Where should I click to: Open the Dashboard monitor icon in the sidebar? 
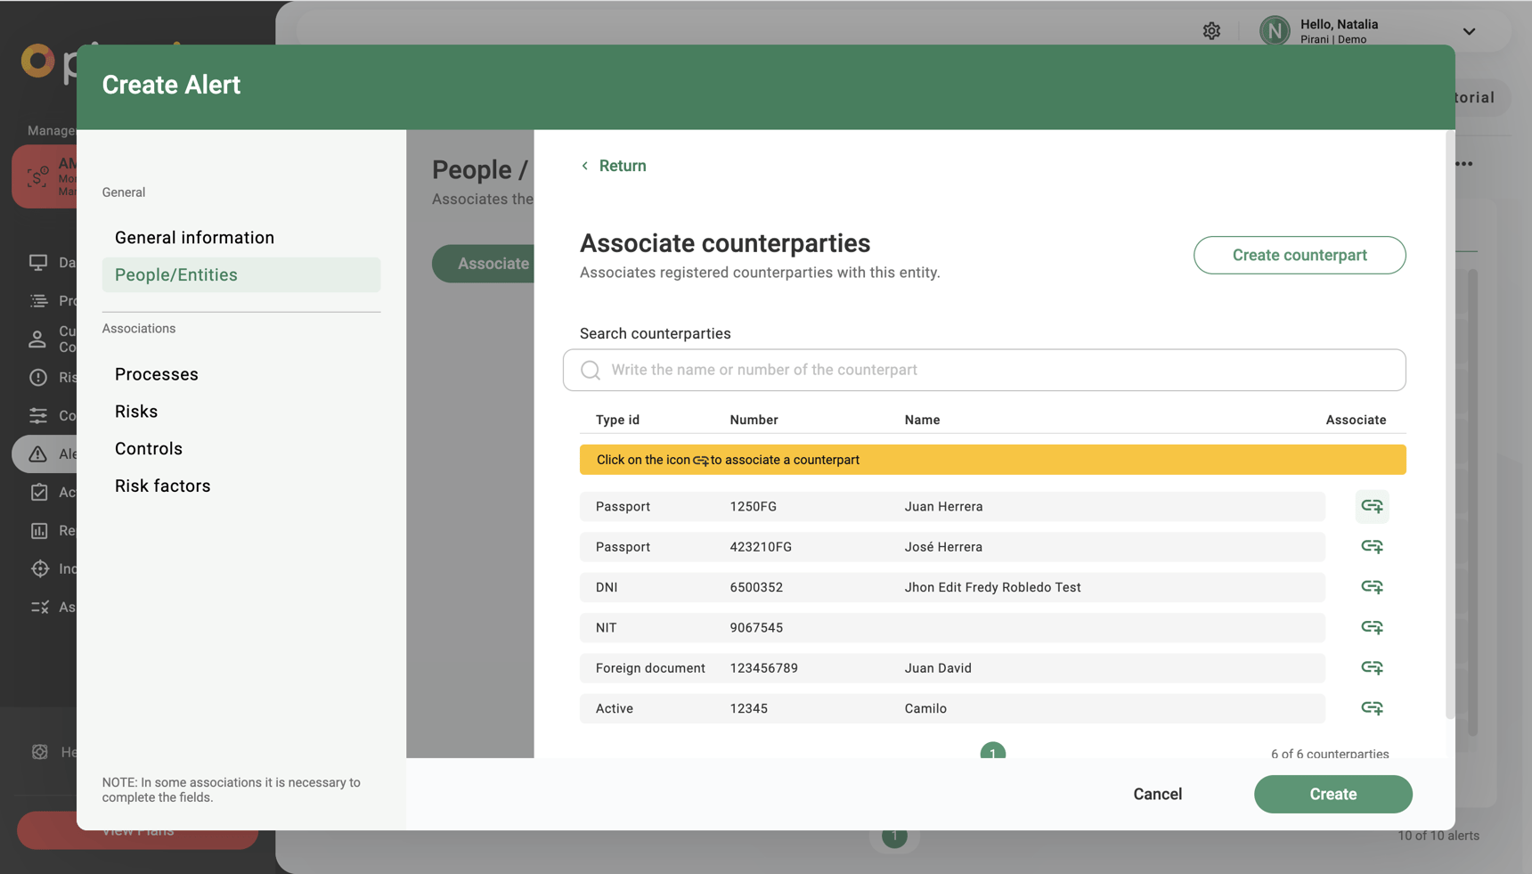click(38, 262)
